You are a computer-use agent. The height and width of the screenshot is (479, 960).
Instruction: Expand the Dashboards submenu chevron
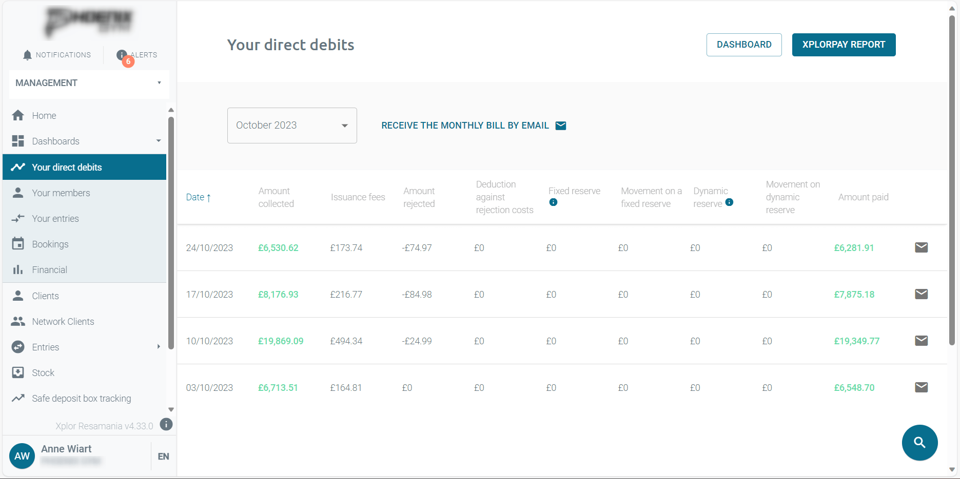coord(158,141)
